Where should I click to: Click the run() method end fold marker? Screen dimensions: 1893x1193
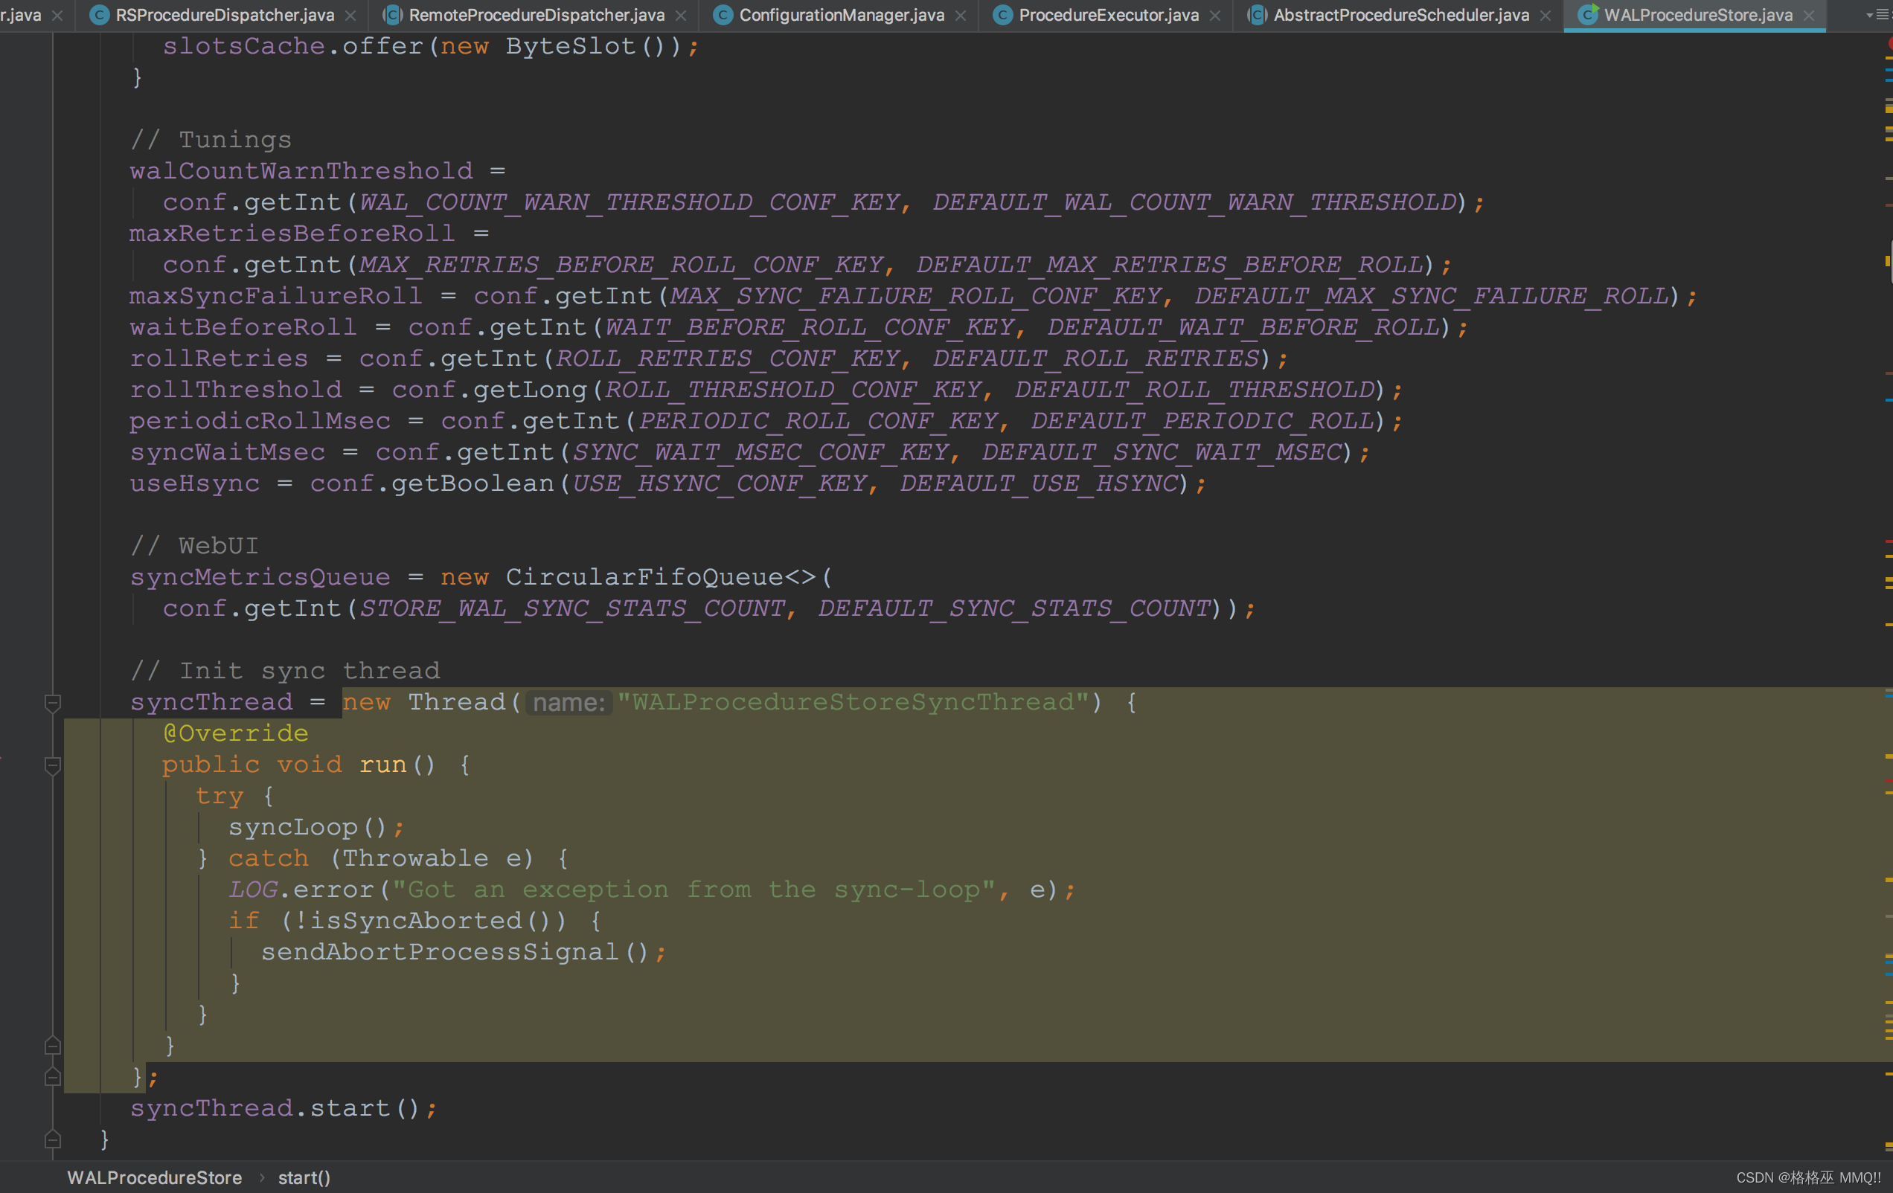53,1045
